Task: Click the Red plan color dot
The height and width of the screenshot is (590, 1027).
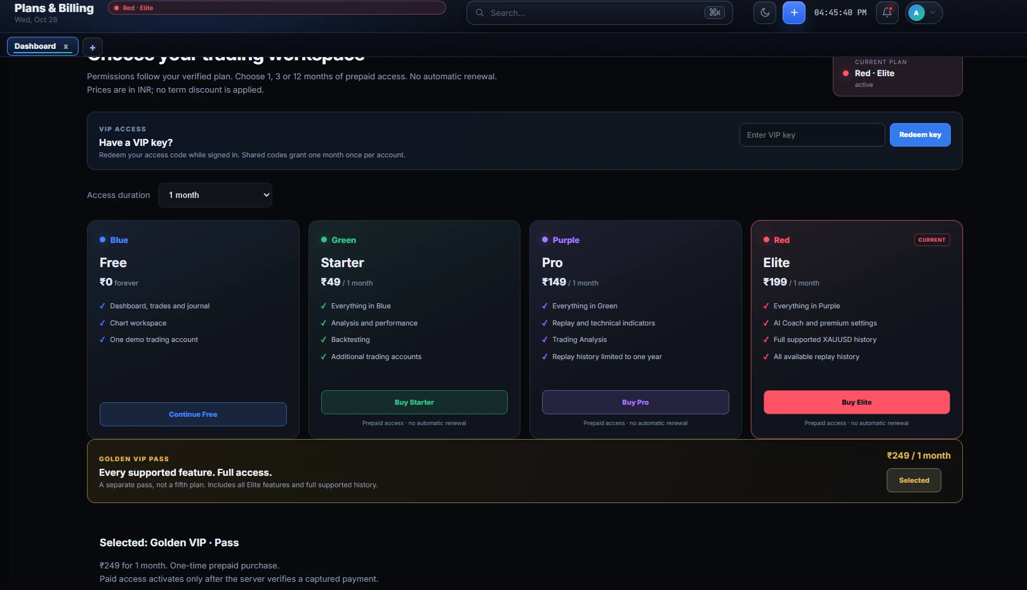Action: (x=766, y=240)
